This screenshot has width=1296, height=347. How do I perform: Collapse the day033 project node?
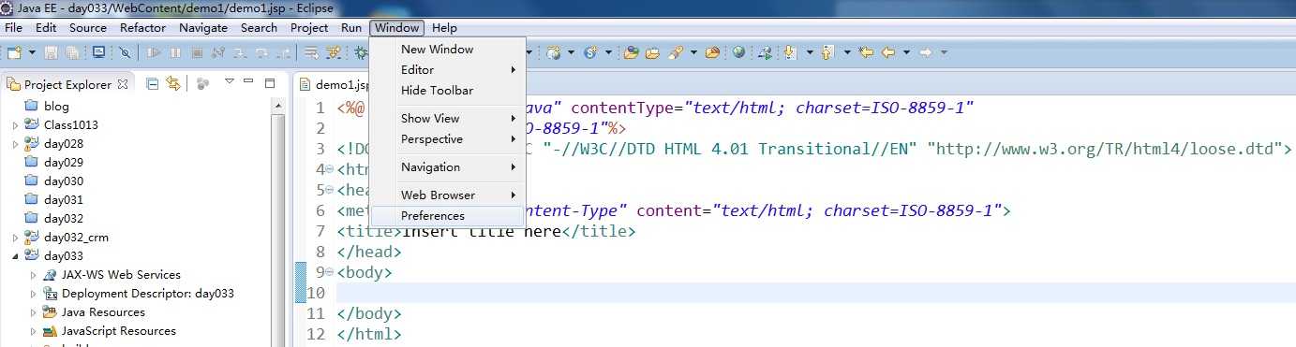pos(15,255)
